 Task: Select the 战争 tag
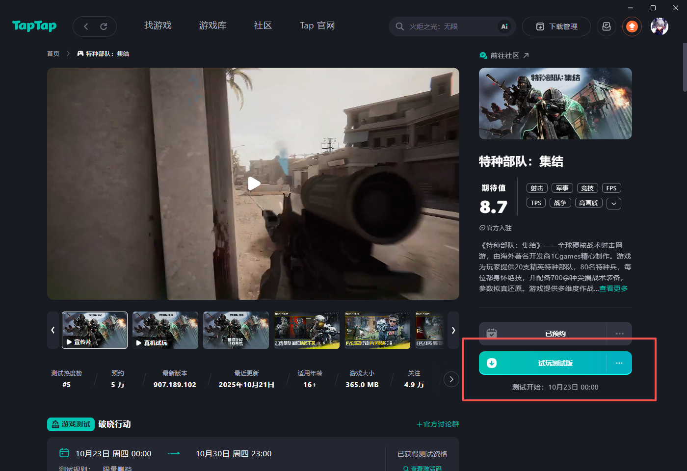[x=560, y=203]
